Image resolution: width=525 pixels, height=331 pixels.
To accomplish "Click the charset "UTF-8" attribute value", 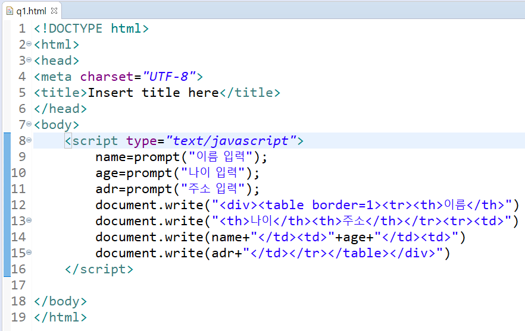I will (x=170, y=77).
